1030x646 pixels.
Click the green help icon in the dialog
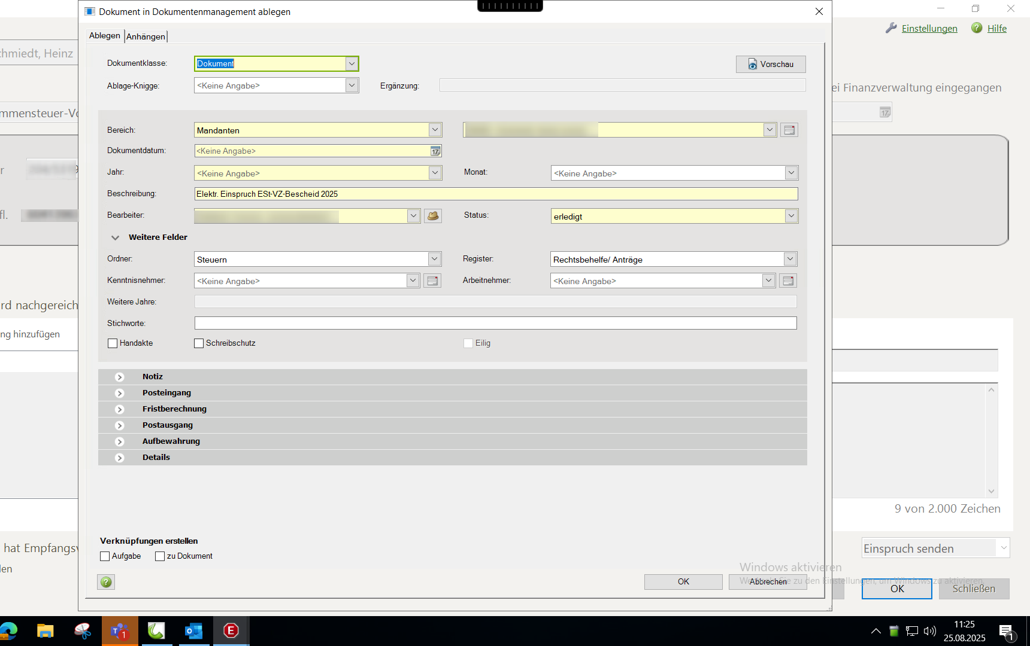click(x=106, y=582)
